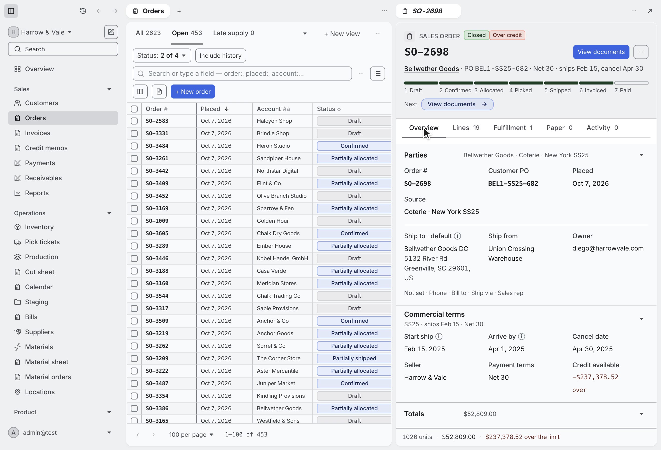Screen dimensions: 661x450
Task: Click the info icon next to Start ship
Action: tap(439, 336)
